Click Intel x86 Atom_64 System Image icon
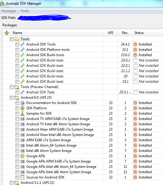 [x=22, y=145]
